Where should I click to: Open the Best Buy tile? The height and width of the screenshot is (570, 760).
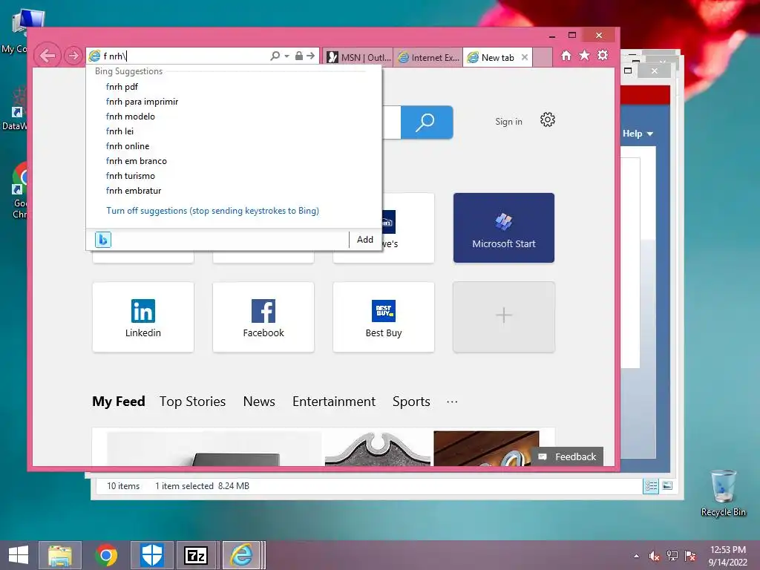coord(384,317)
